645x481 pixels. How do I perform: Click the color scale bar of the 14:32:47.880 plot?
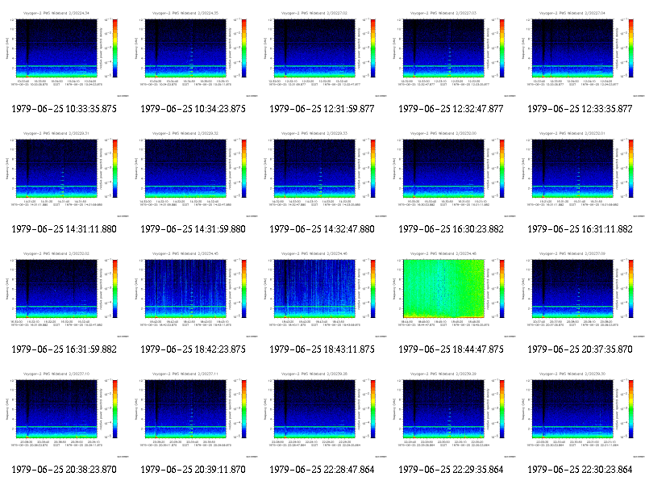pyautogui.click(x=373, y=169)
